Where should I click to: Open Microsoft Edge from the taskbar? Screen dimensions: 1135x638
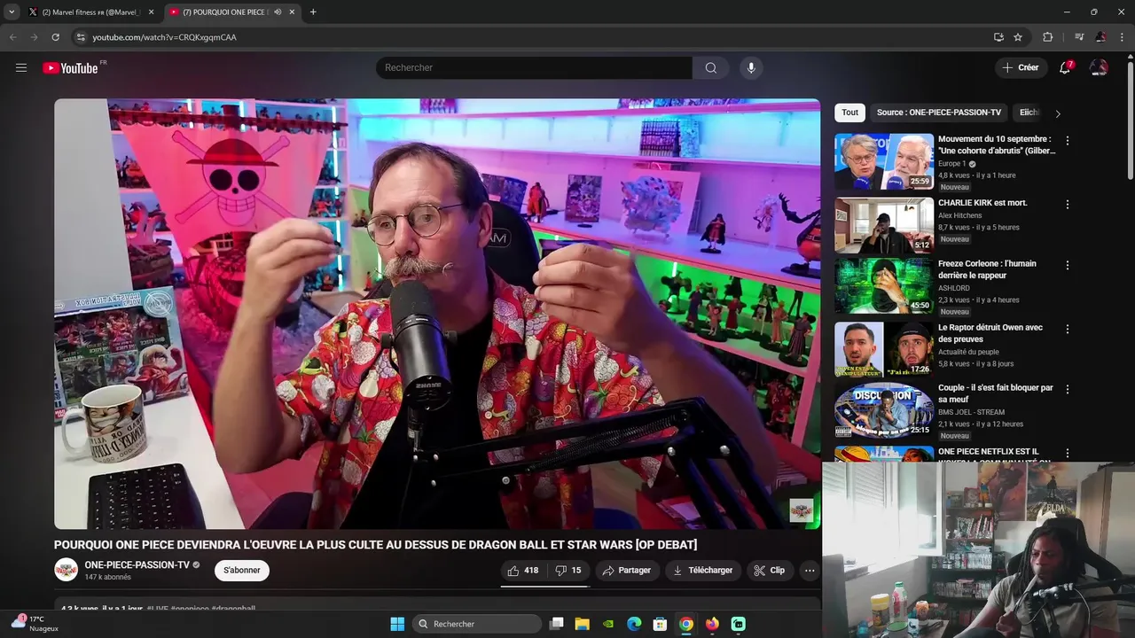point(634,624)
